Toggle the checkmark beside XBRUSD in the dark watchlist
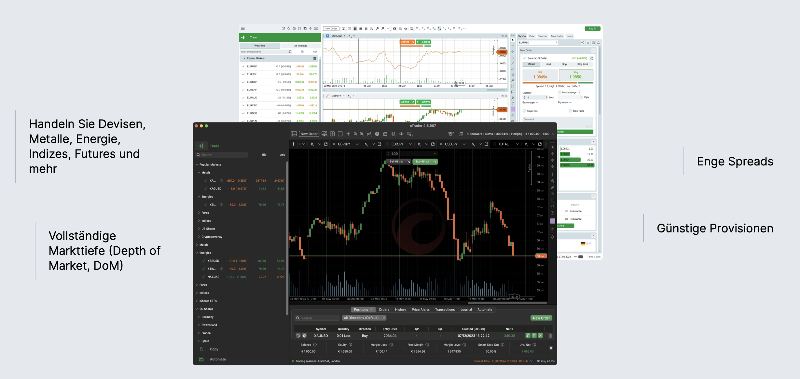 203,261
